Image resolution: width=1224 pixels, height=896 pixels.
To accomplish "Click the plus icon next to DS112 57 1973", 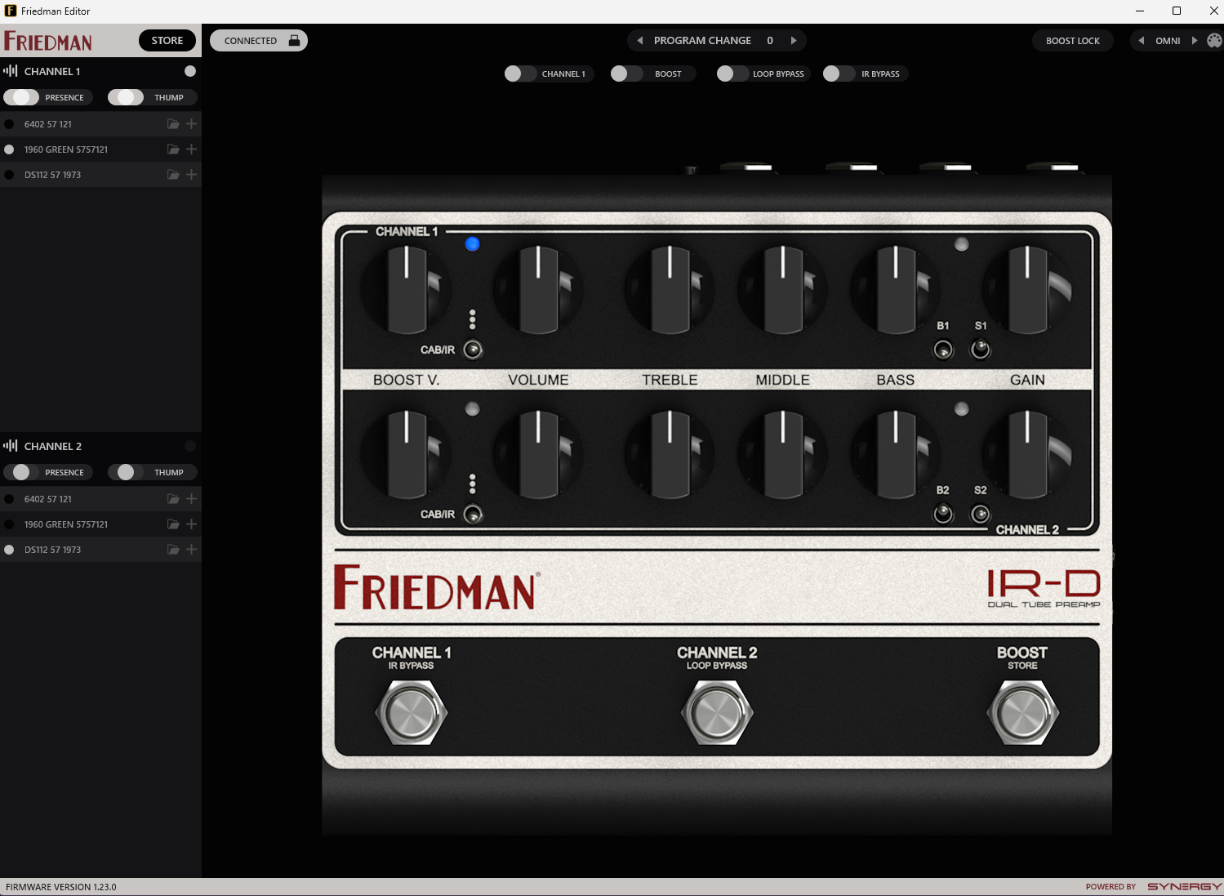I will [191, 174].
